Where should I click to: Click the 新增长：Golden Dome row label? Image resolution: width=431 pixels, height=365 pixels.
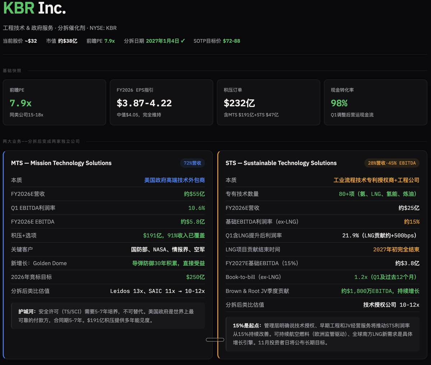(39, 263)
